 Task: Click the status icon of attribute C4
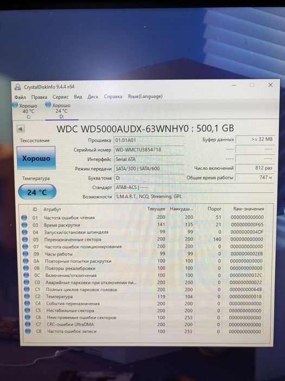[x=27, y=304]
